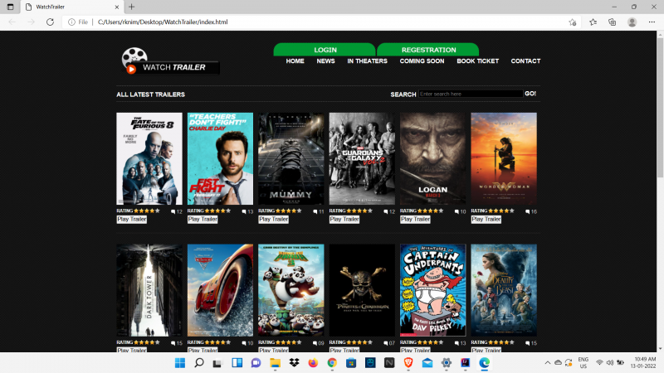Open the Logan poster
This screenshot has height=373, width=664.
pos(432,158)
